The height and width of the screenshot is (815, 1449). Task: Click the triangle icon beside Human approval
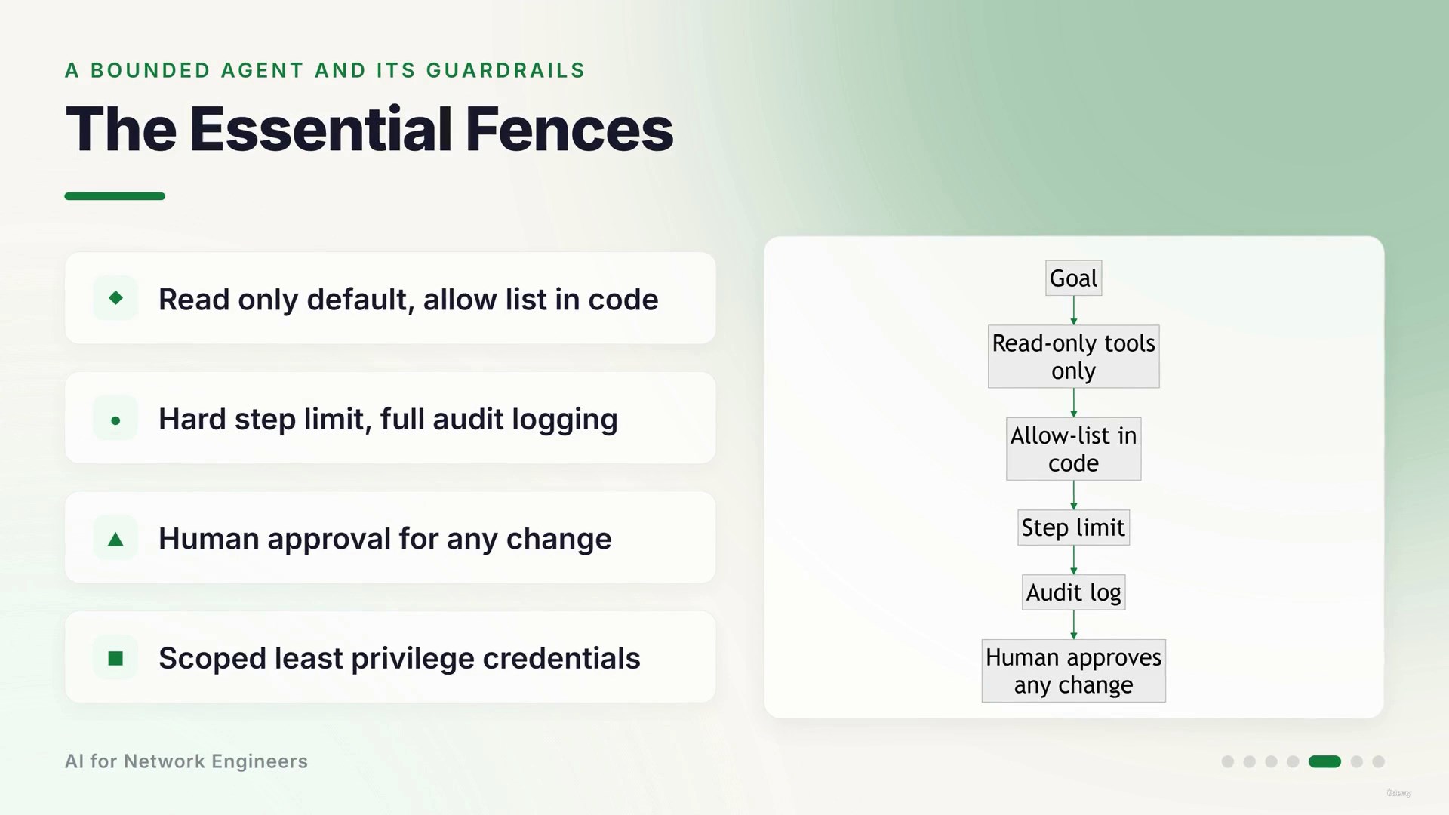click(115, 539)
